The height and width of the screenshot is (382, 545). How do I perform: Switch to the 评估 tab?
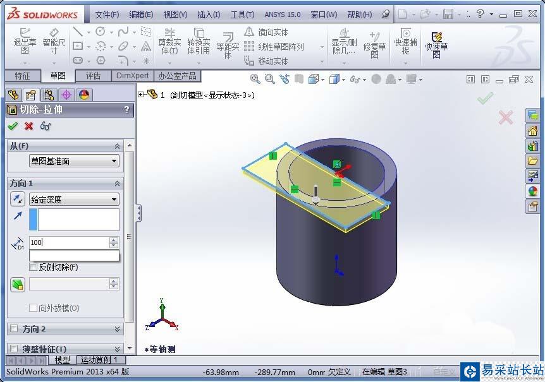click(x=93, y=76)
